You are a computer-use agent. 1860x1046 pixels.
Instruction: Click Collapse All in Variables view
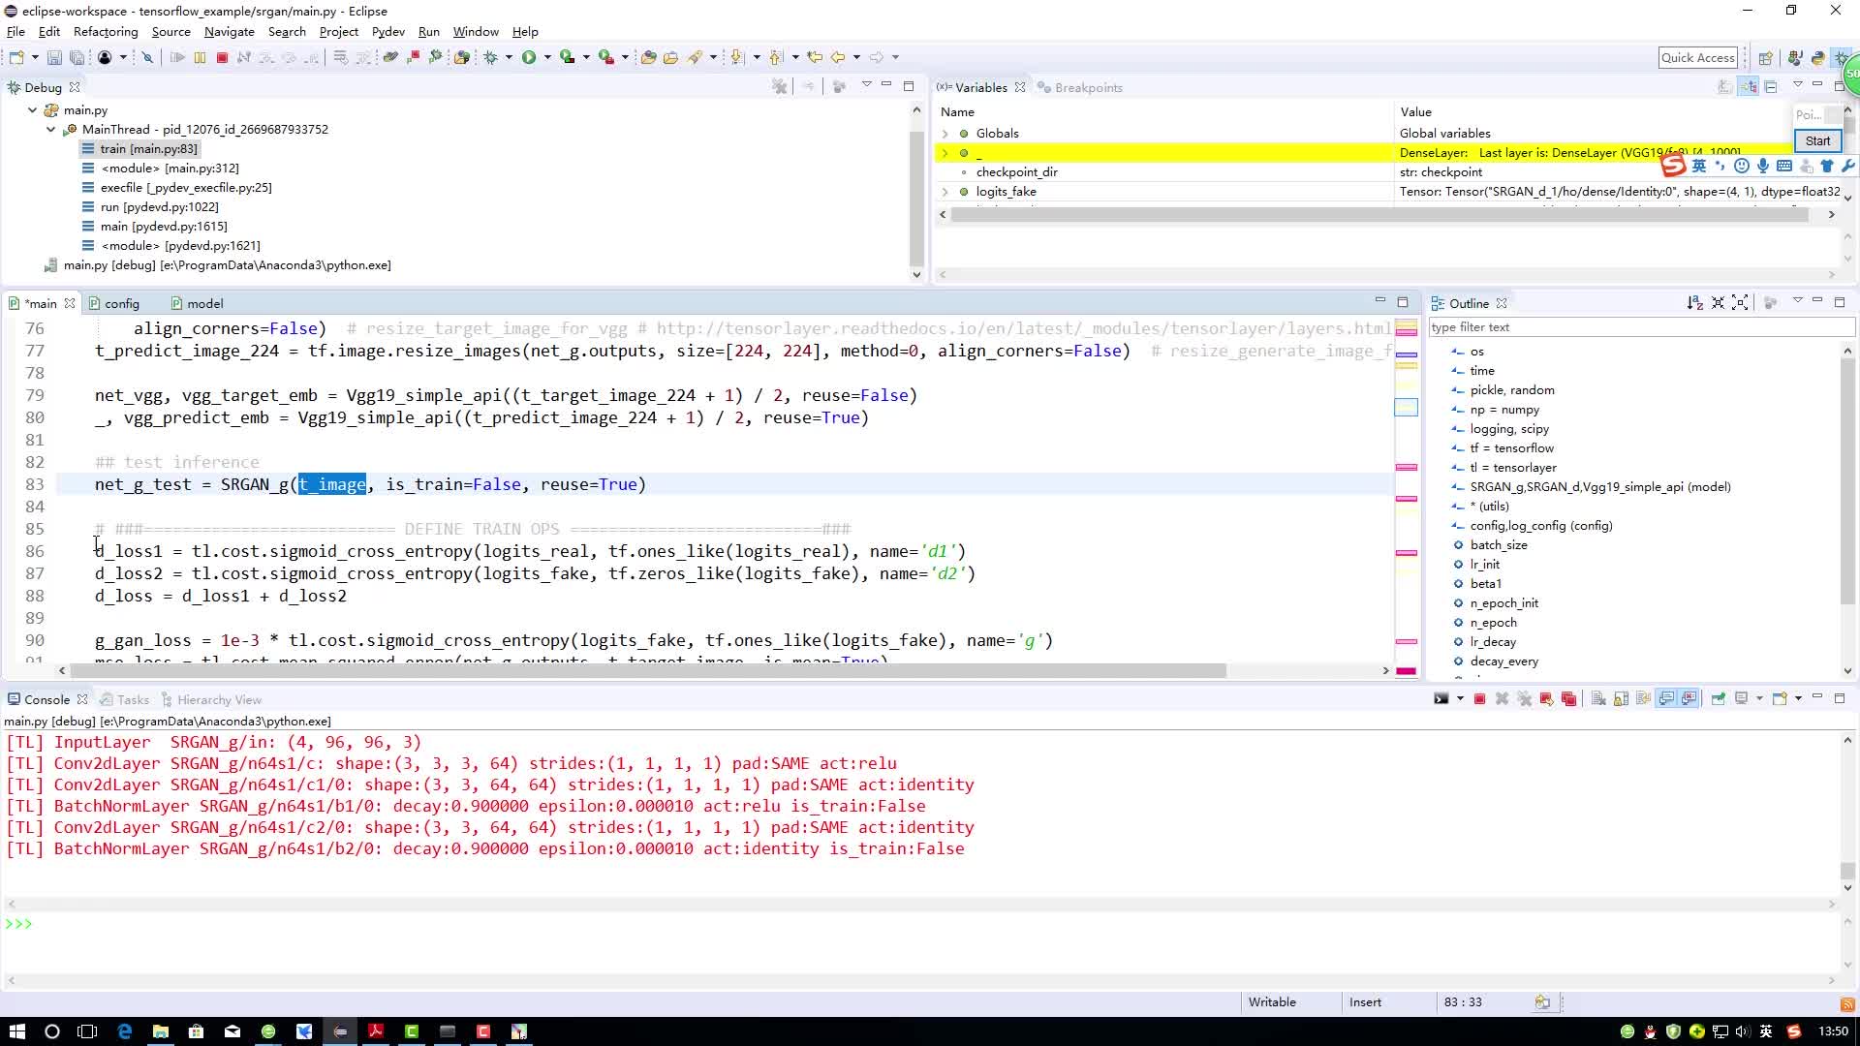[1771, 87]
